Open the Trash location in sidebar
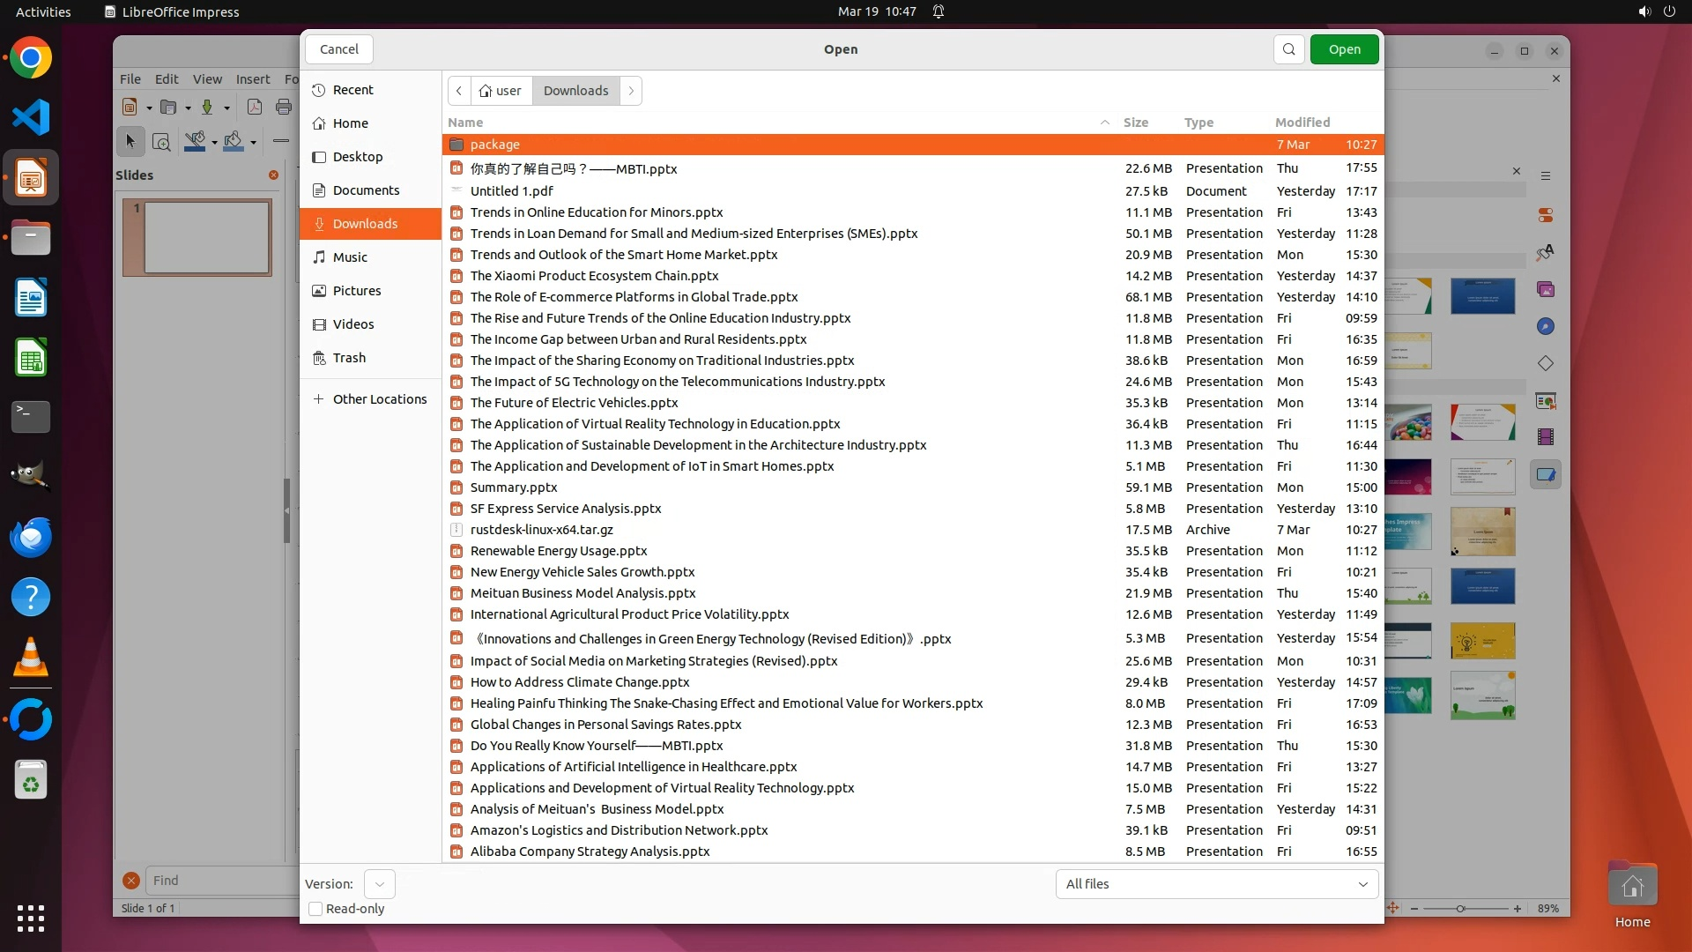Viewport: 1692px width, 952px height. pyautogui.click(x=349, y=358)
